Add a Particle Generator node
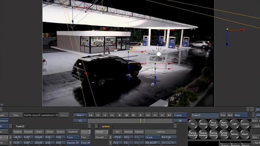260x146 pixels. click(x=193, y=134)
